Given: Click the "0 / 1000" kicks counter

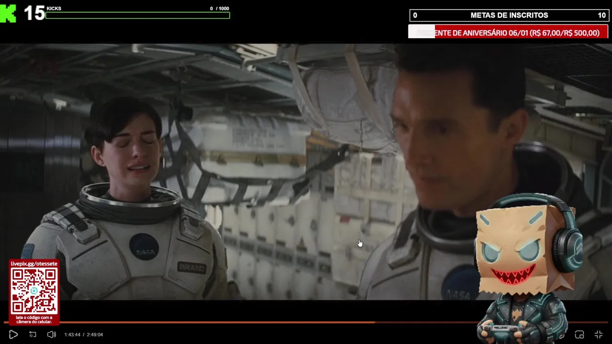Looking at the screenshot, I should [219, 9].
